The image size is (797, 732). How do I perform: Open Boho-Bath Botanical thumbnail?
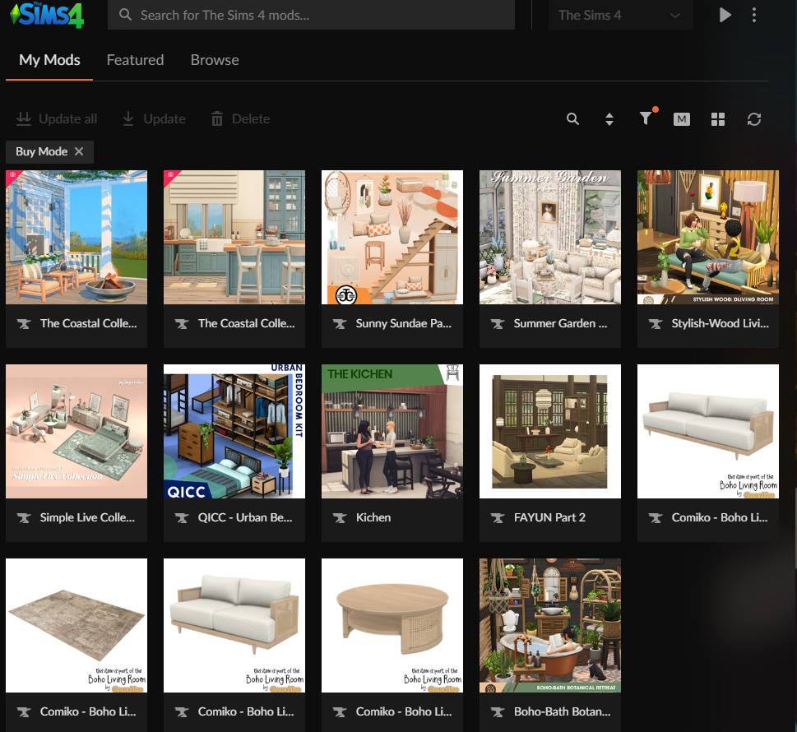pos(550,625)
